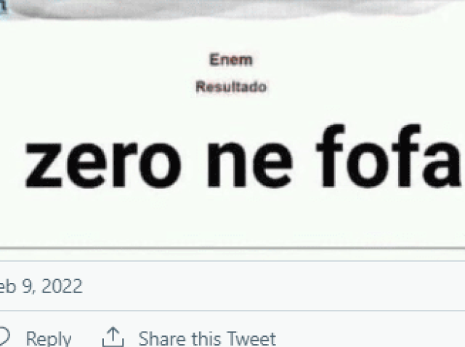Screen dimensions: 465x347
Task: Click the Reply speech bubble icon
Action: pos(4,337)
